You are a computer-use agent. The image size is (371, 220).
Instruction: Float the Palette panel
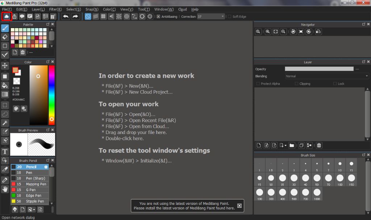pos(48,24)
